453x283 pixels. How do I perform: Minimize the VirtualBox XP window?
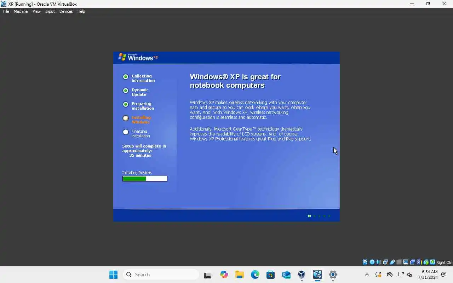pyautogui.click(x=412, y=4)
